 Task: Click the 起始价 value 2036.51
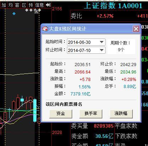pos(82,65)
